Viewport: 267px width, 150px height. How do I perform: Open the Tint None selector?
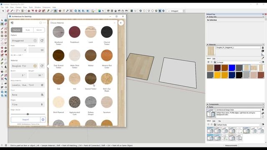click(28, 95)
